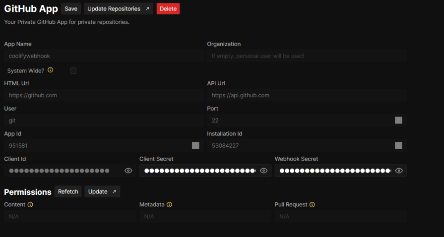Click the System Wide info icon
444x237 pixels.
click(51, 70)
